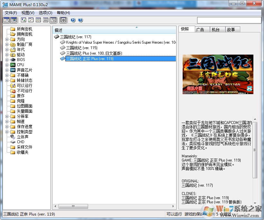Open the 文件(F) menu
This screenshot has width=264, height=220.
click(x=11, y=13)
